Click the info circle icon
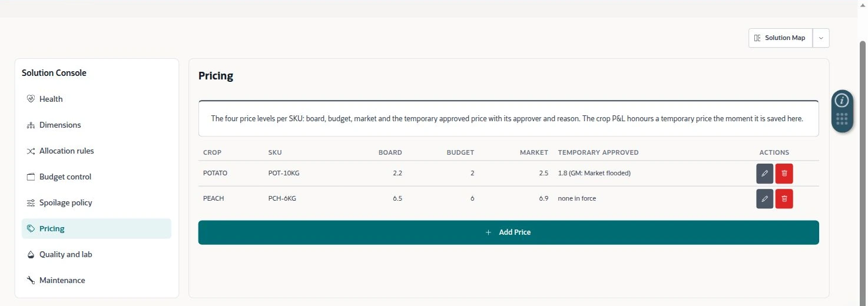This screenshot has height=306, width=868. (x=842, y=100)
